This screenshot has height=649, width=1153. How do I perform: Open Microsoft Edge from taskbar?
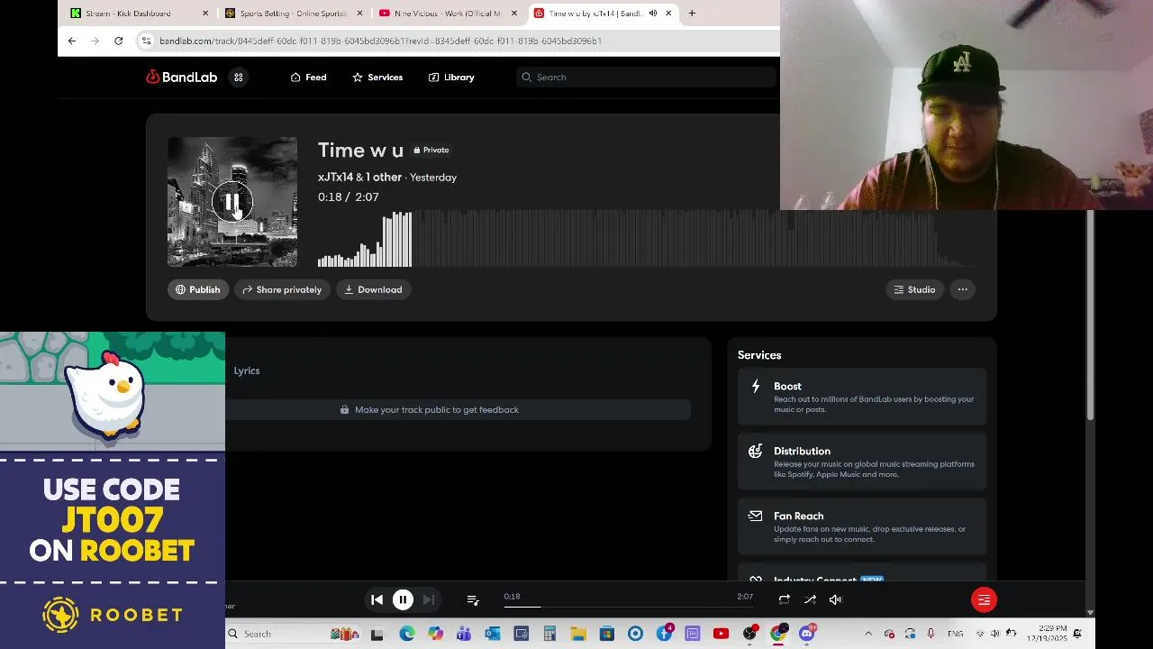click(x=406, y=634)
